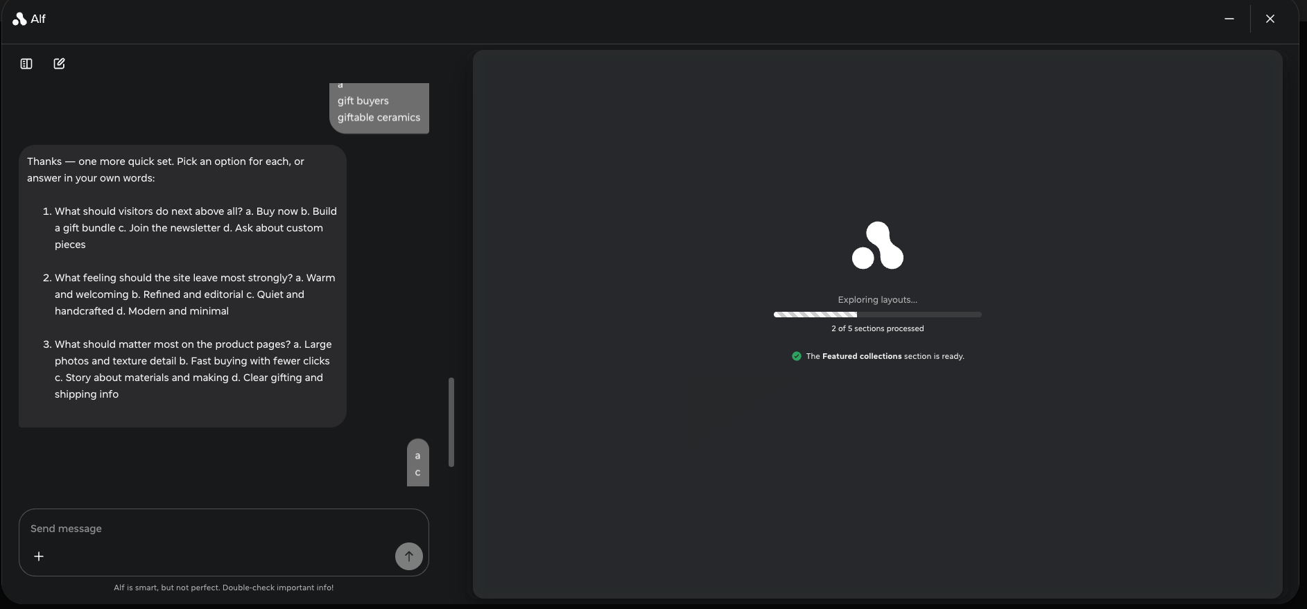Minimize the Alf window

point(1229,19)
